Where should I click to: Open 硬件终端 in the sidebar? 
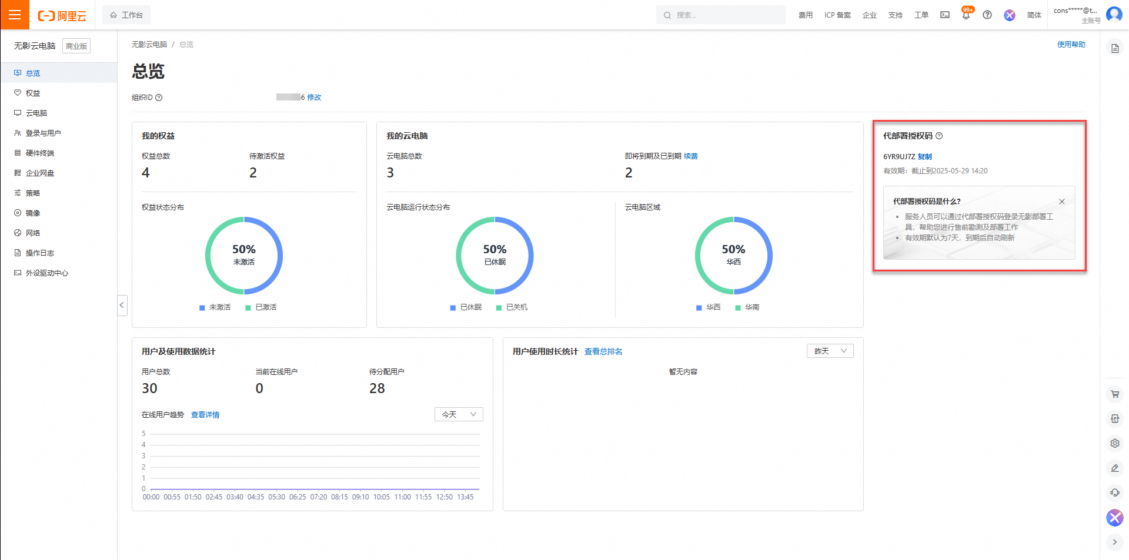pyautogui.click(x=59, y=153)
